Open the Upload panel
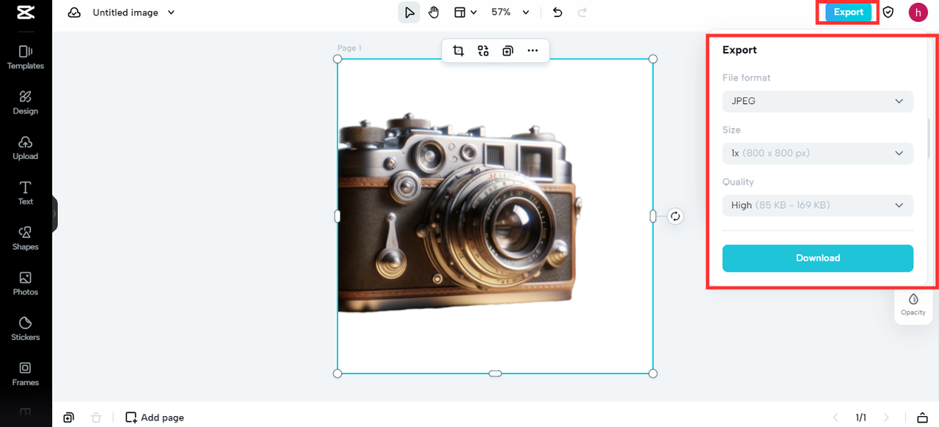 pos(26,147)
